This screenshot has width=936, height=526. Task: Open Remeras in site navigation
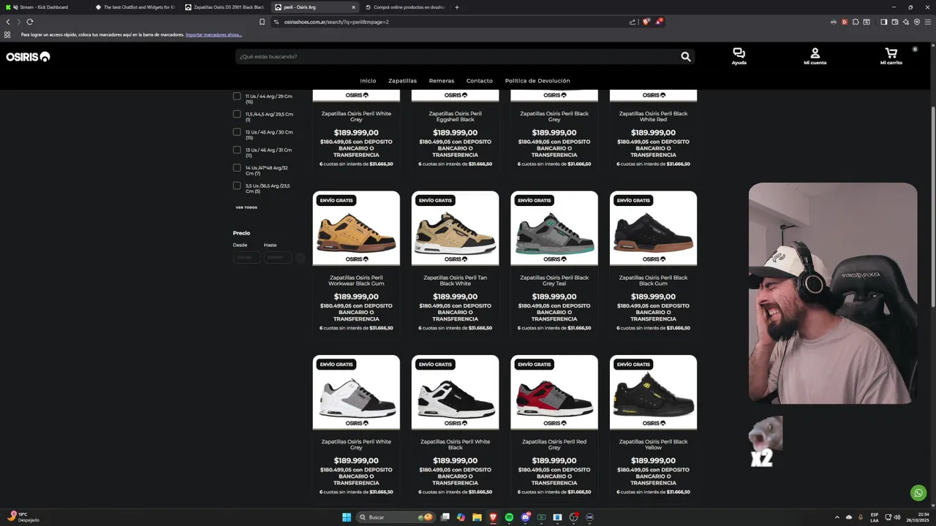pyautogui.click(x=442, y=81)
